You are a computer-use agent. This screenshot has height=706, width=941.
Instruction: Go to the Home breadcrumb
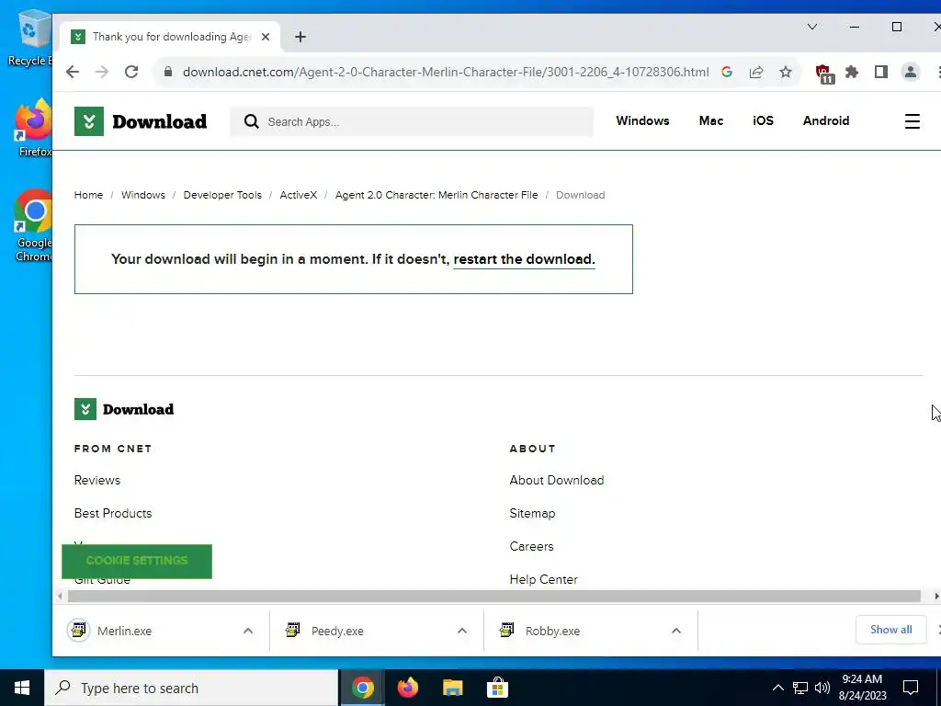tap(88, 195)
